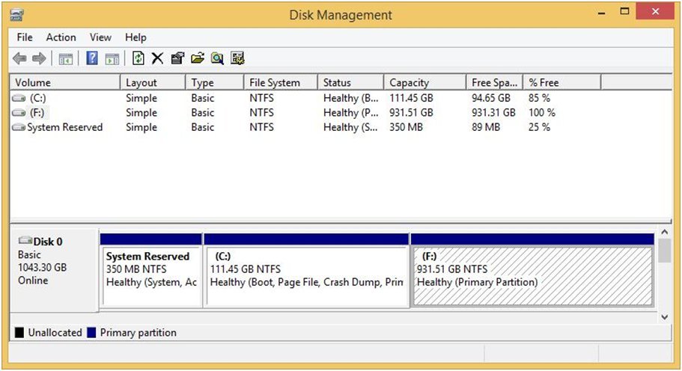
Task: Sort volumes by the Capacity column header
Action: point(409,83)
